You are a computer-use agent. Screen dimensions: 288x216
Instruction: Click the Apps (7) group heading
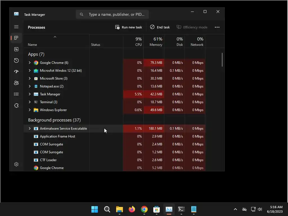(36, 54)
